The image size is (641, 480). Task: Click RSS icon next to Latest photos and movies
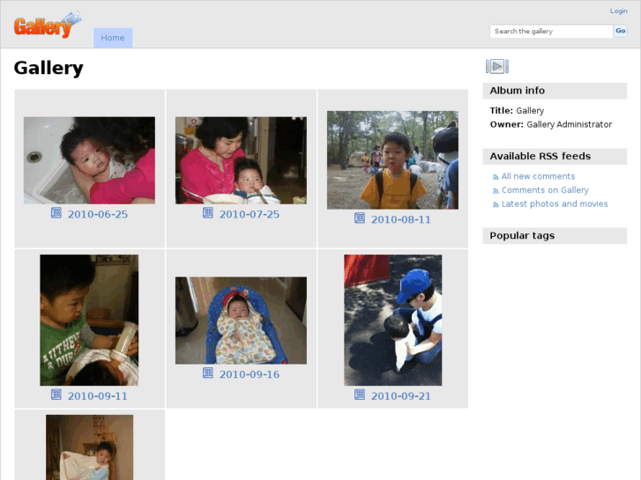click(x=496, y=204)
